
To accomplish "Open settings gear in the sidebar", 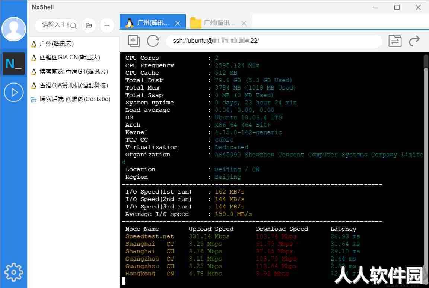I will (14, 272).
